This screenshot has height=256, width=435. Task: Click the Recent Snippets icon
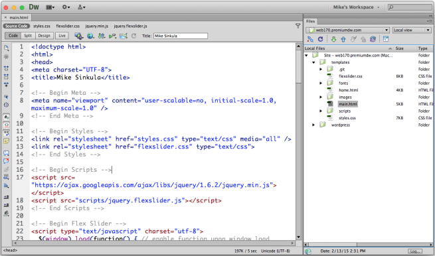tap(6, 177)
